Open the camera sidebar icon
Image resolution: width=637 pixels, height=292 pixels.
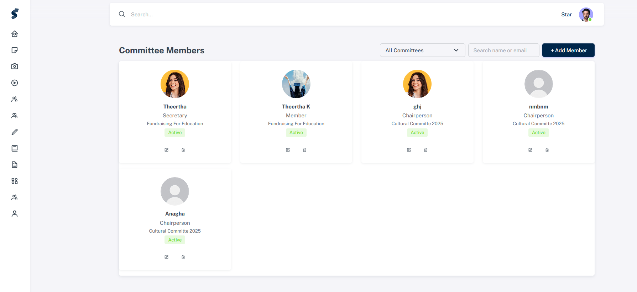click(15, 67)
